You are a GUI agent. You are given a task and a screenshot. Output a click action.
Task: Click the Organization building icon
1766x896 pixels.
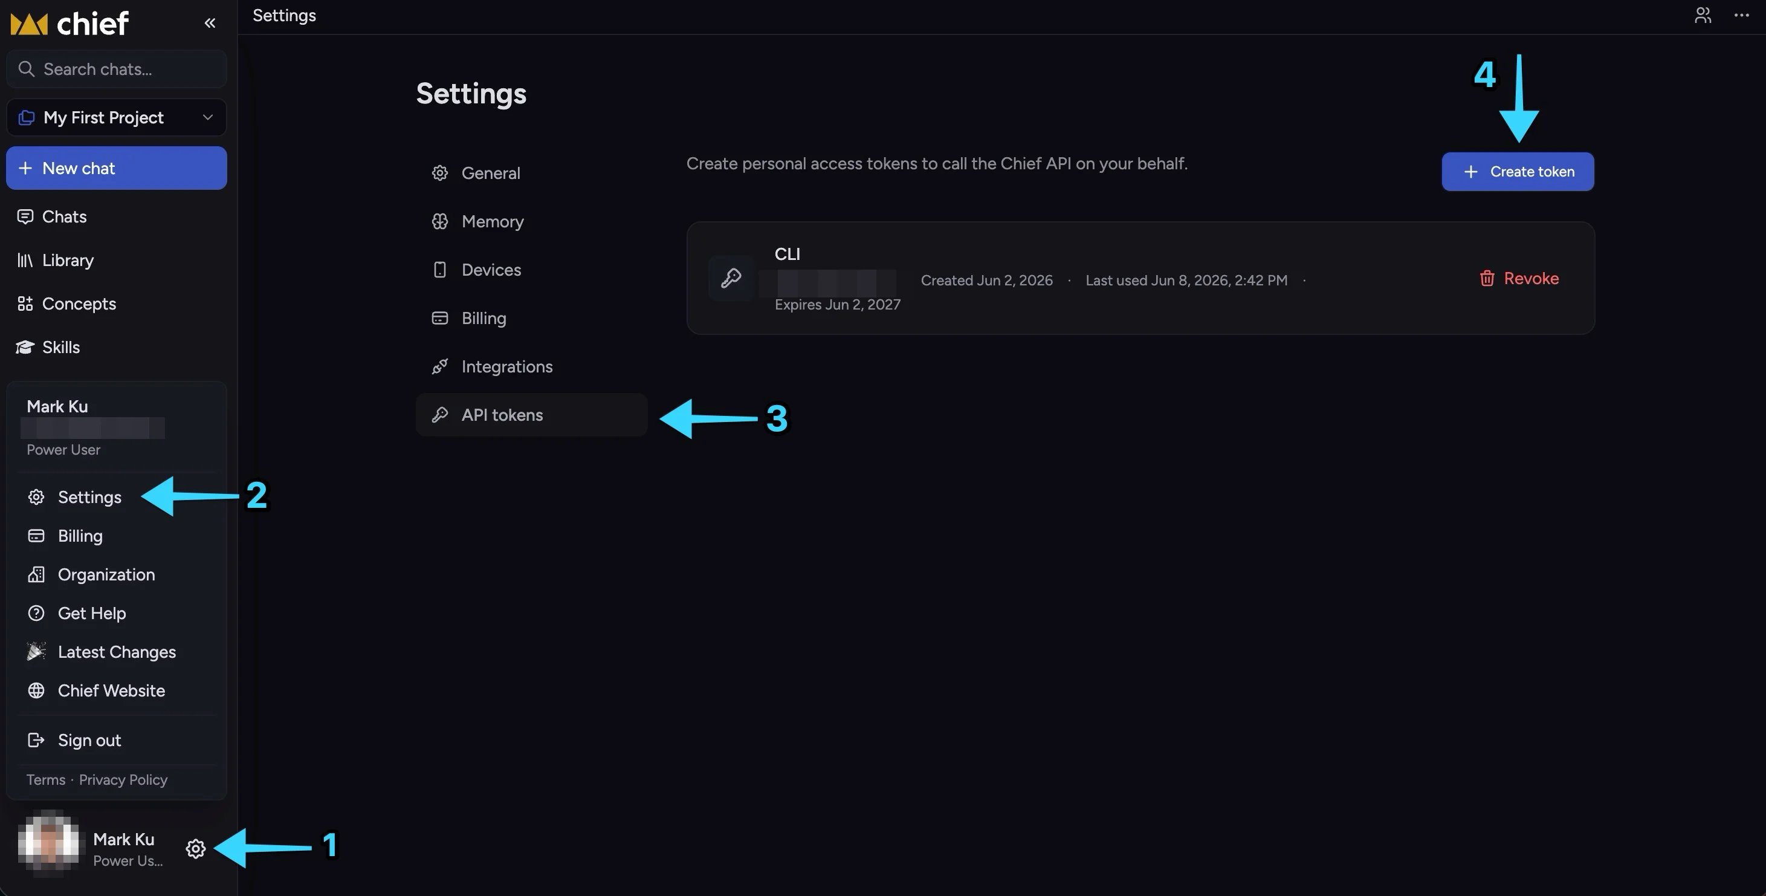coord(36,574)
